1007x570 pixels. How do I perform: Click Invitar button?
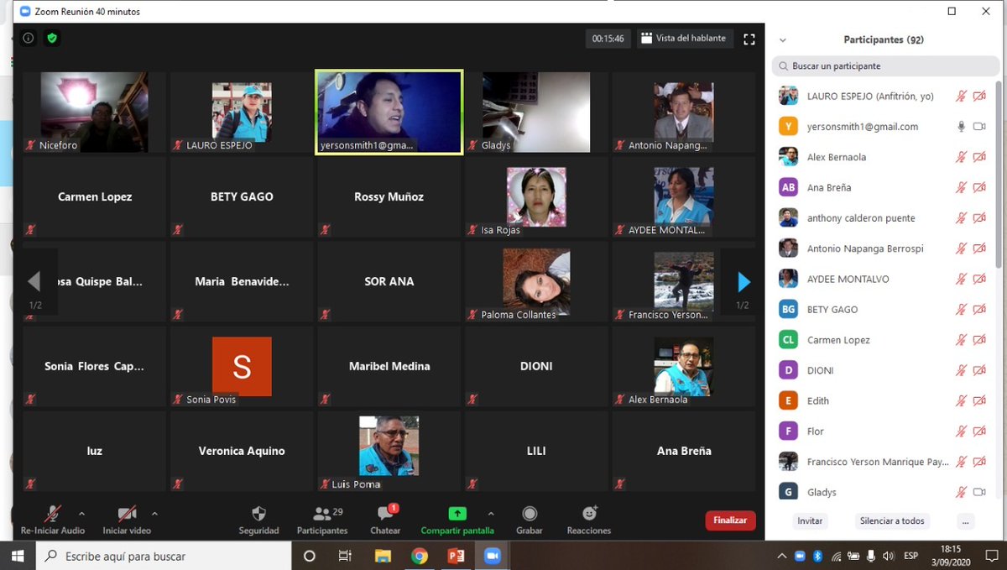[810, 521]
